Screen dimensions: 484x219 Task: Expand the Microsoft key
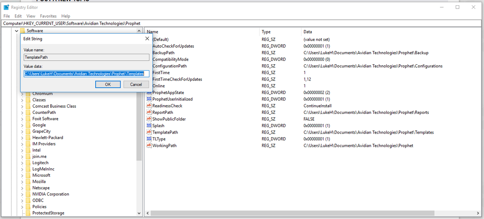[22, 176]
